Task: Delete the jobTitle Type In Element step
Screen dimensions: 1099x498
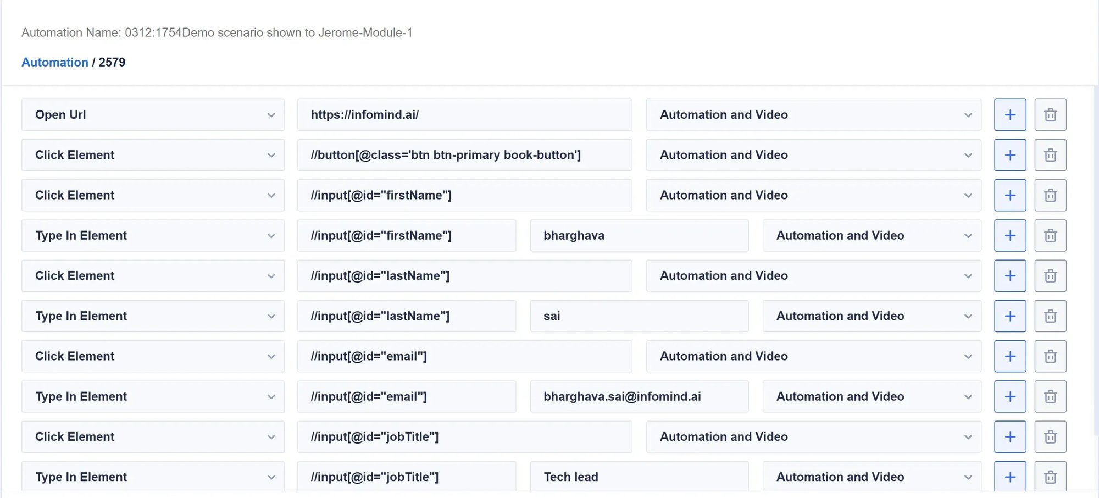Action: click(1050, 477)
